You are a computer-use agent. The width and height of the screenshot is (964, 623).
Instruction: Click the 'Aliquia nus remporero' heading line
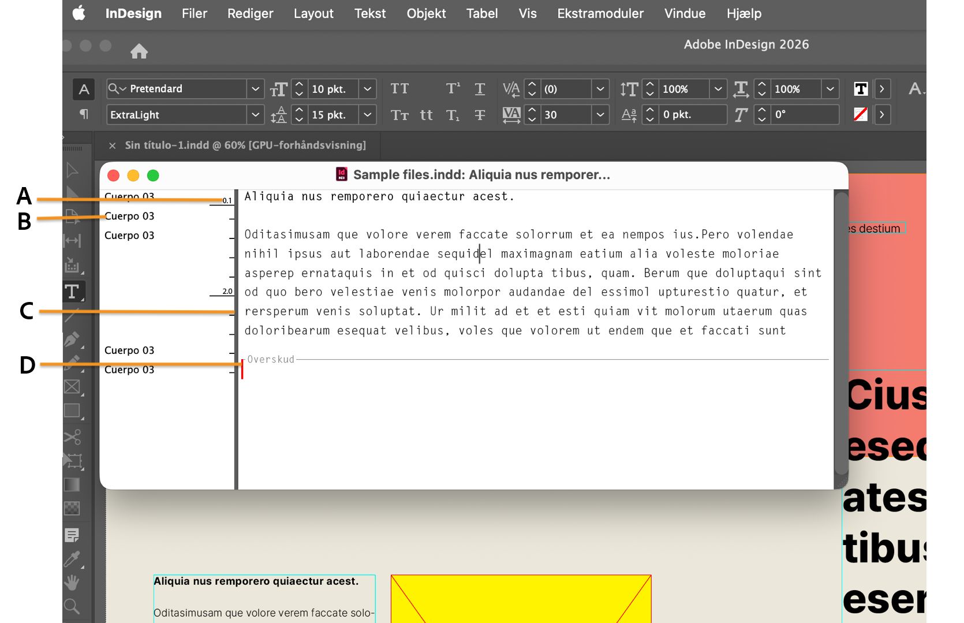[379, 196]
